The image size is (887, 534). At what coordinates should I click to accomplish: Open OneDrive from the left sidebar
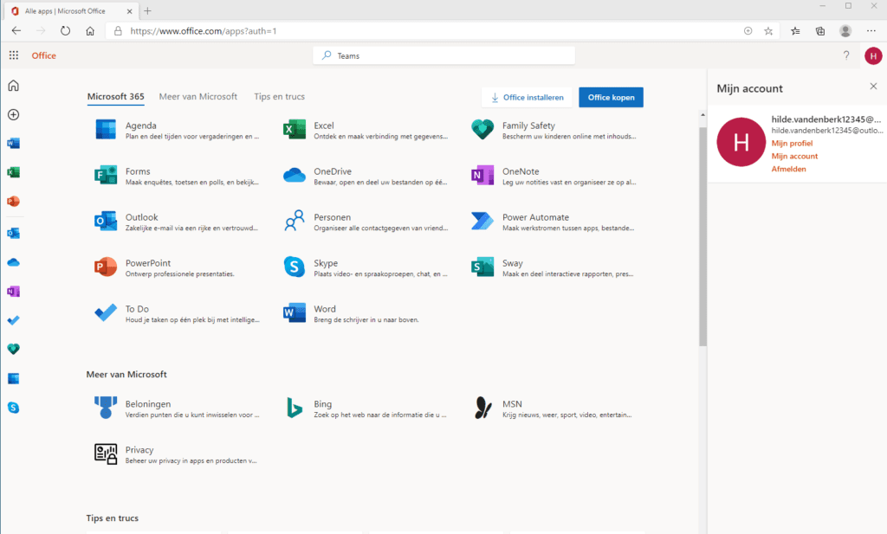click(14, 262)
